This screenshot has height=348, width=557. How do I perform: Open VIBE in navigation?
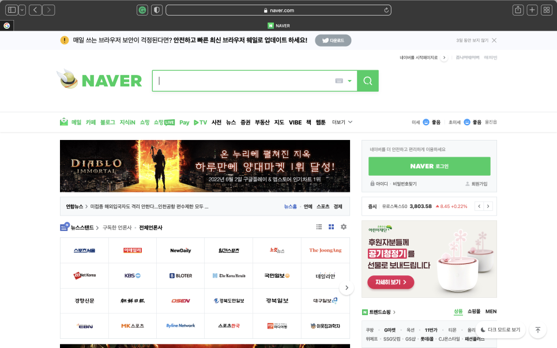pos(295,123)
